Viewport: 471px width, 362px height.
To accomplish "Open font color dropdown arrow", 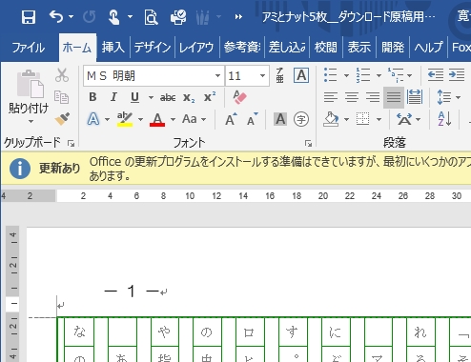I will [x=173, y=119].
